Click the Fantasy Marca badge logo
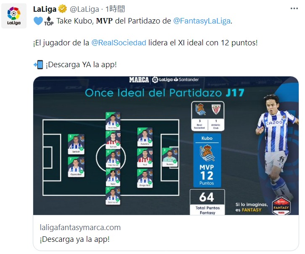 (281, 206)
